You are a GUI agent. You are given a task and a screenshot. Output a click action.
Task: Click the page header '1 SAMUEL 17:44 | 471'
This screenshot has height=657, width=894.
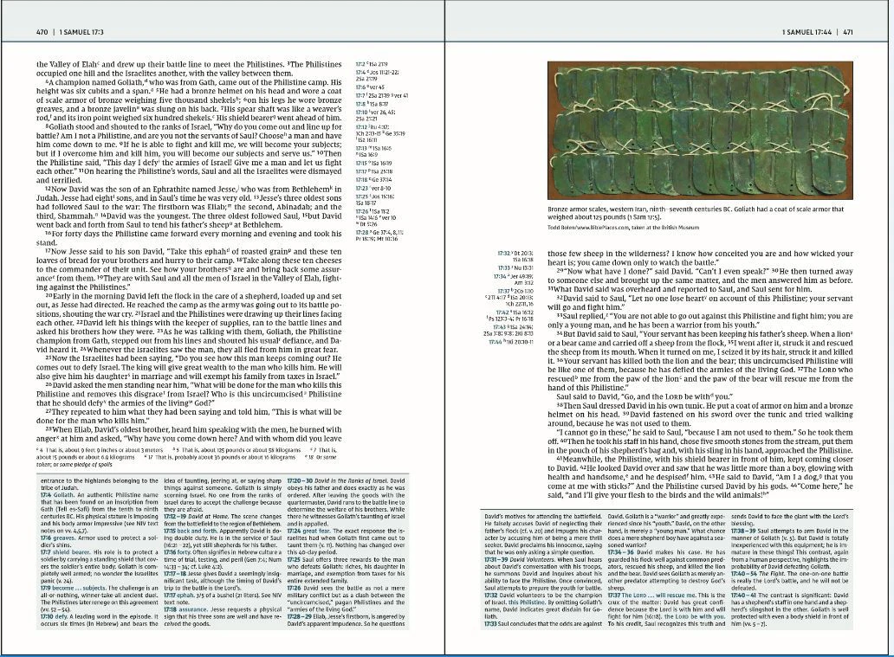click(818, 33)
